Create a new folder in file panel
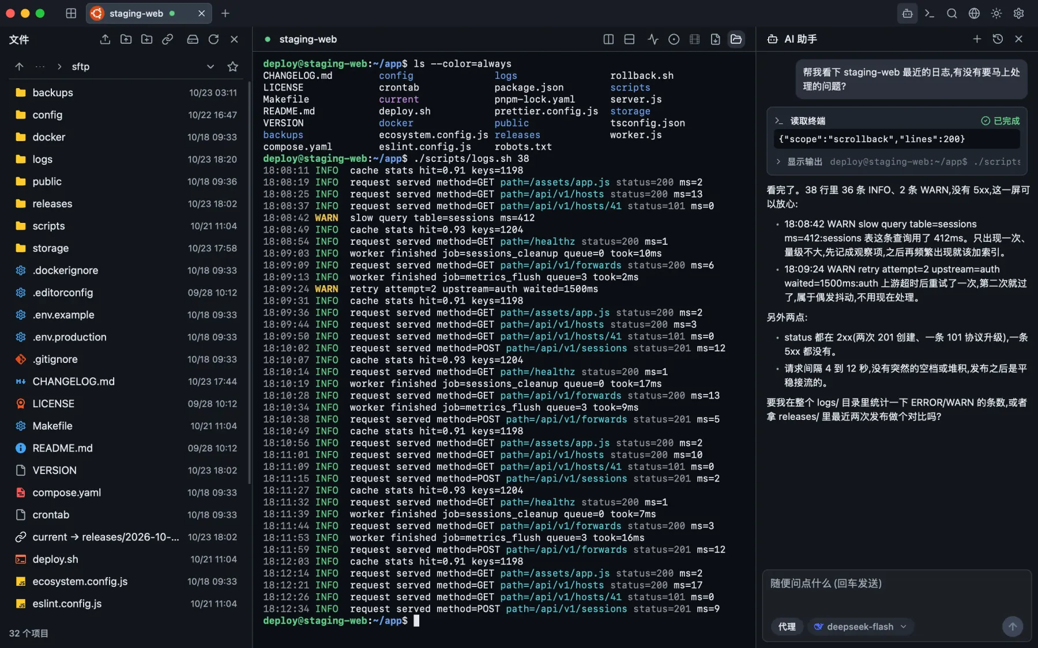Viewport: 1038px width, 648px height. (x=147, y=39)
